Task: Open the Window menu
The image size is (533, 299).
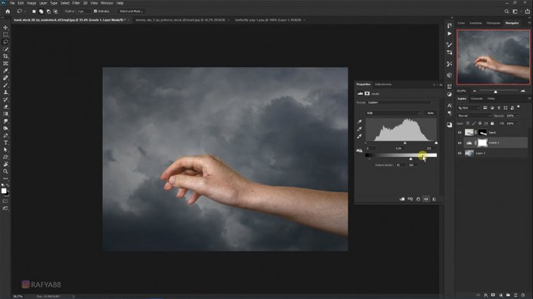Action: (107, 3)
